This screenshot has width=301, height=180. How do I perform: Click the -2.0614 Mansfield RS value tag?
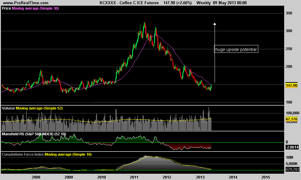click(291, 147)
